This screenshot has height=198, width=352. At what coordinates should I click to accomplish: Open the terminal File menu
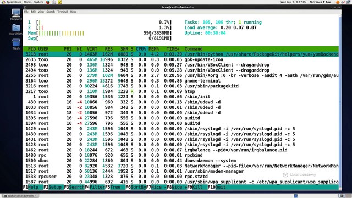click(x=26, y=12)
